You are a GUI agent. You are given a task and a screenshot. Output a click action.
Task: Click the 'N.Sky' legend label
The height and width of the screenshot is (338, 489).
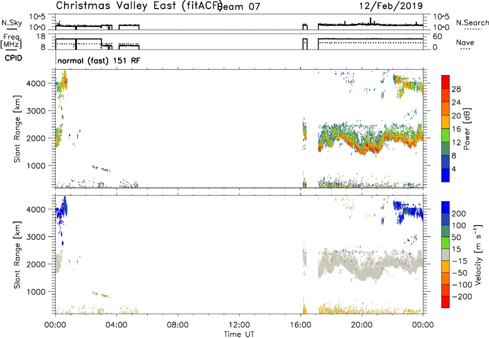[x=12, y=23]
